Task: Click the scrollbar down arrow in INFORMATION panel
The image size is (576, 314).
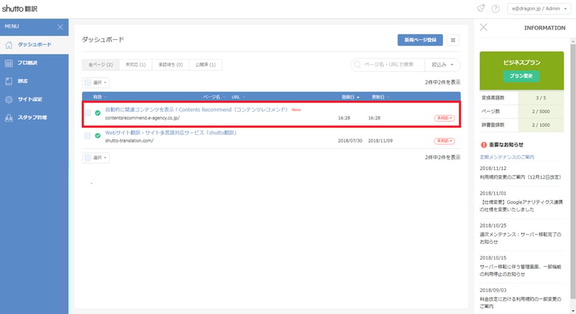Action: click(573, 311)
